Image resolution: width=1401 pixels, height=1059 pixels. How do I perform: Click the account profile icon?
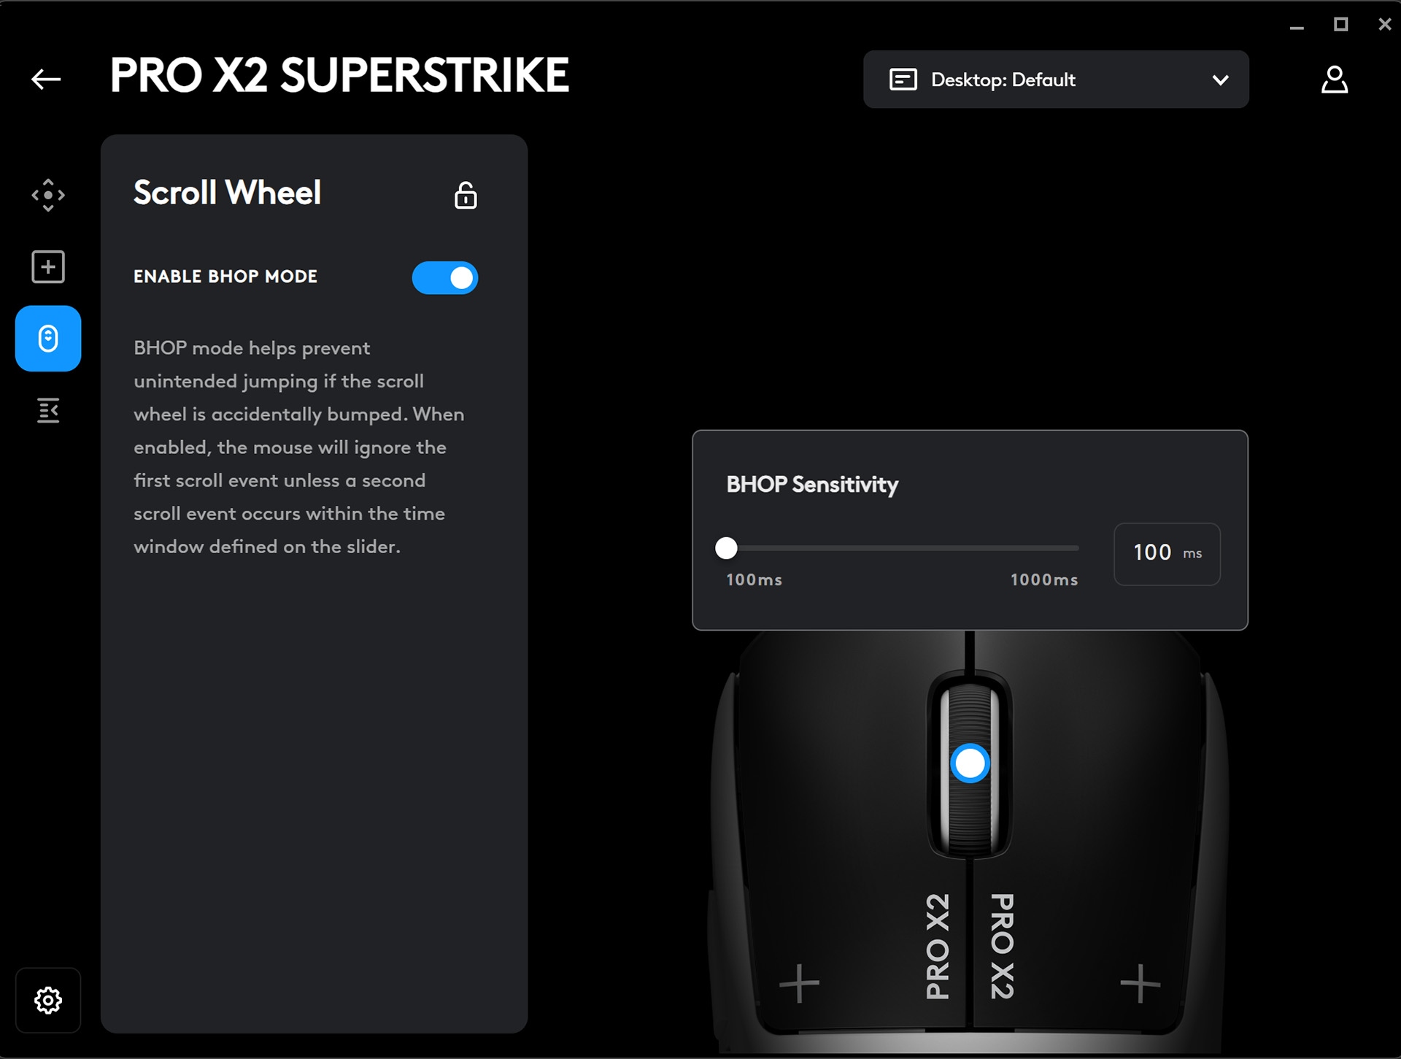(x=1335, y=80)
